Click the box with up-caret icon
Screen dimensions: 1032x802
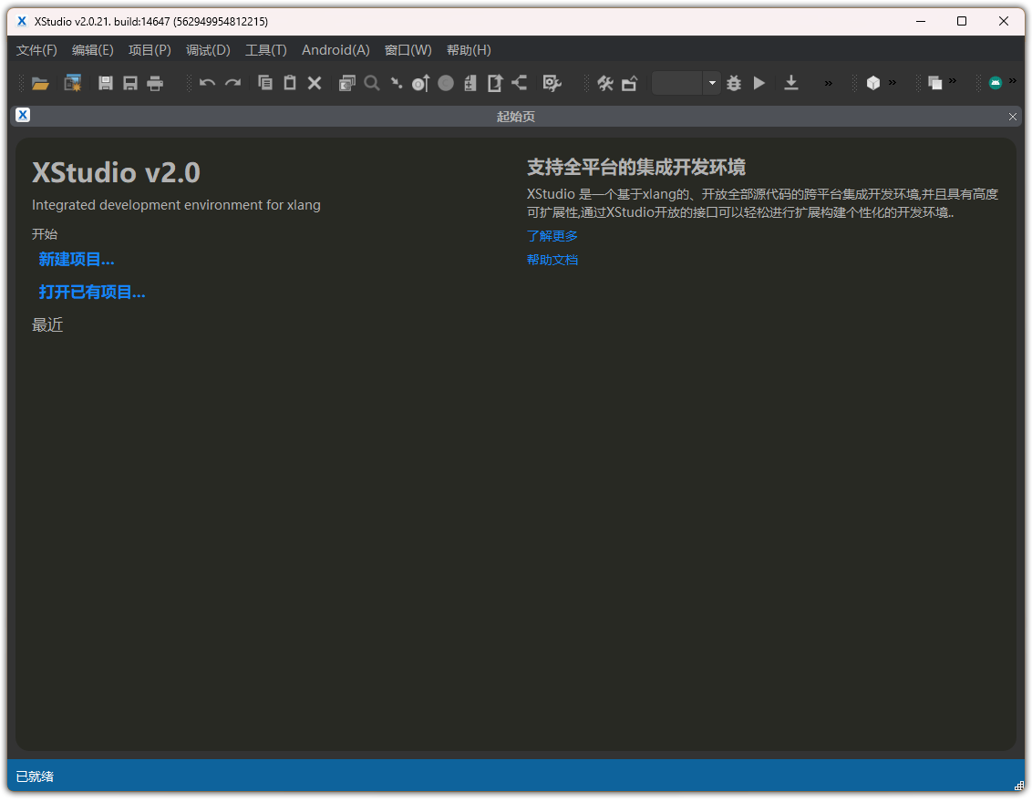(630, 83)
